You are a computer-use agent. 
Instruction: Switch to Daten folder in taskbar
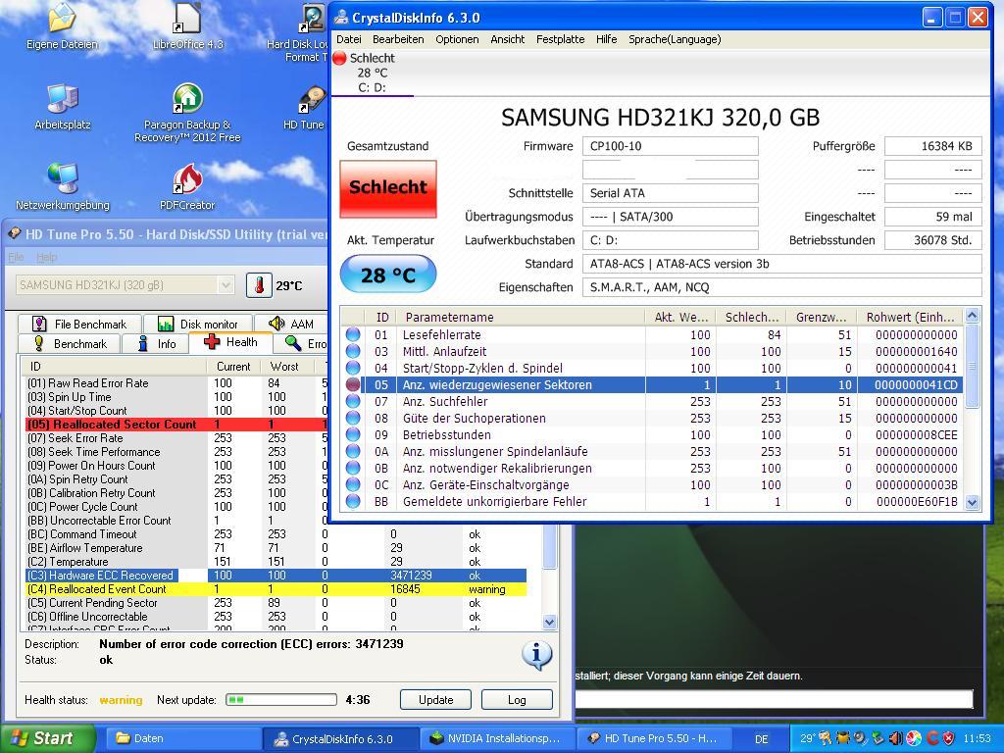(181, 738)
